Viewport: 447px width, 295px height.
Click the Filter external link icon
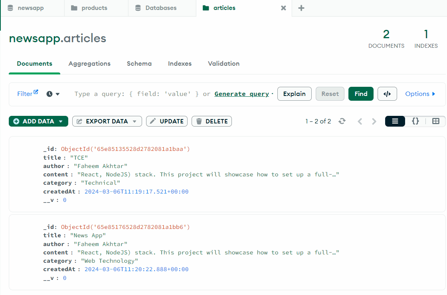point(36,92)
